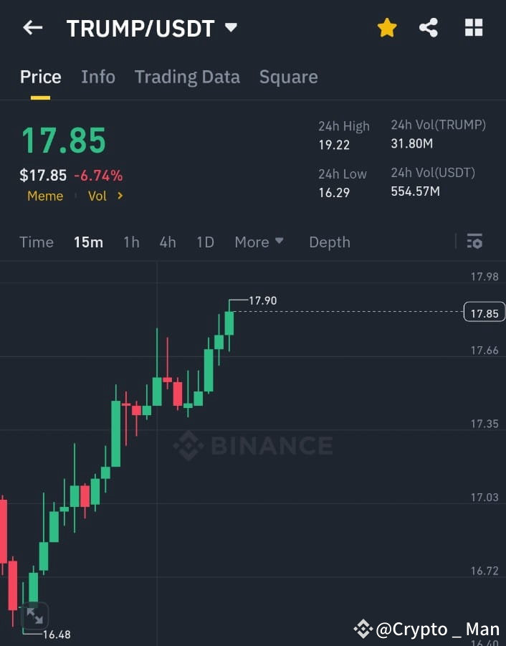Select the Info tab

tap(98, 77)
